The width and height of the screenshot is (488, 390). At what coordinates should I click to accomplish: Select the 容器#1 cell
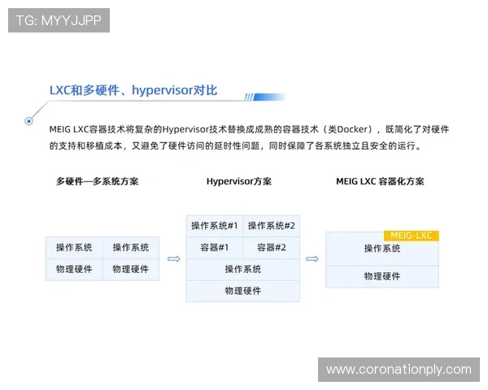click(215, 248)
